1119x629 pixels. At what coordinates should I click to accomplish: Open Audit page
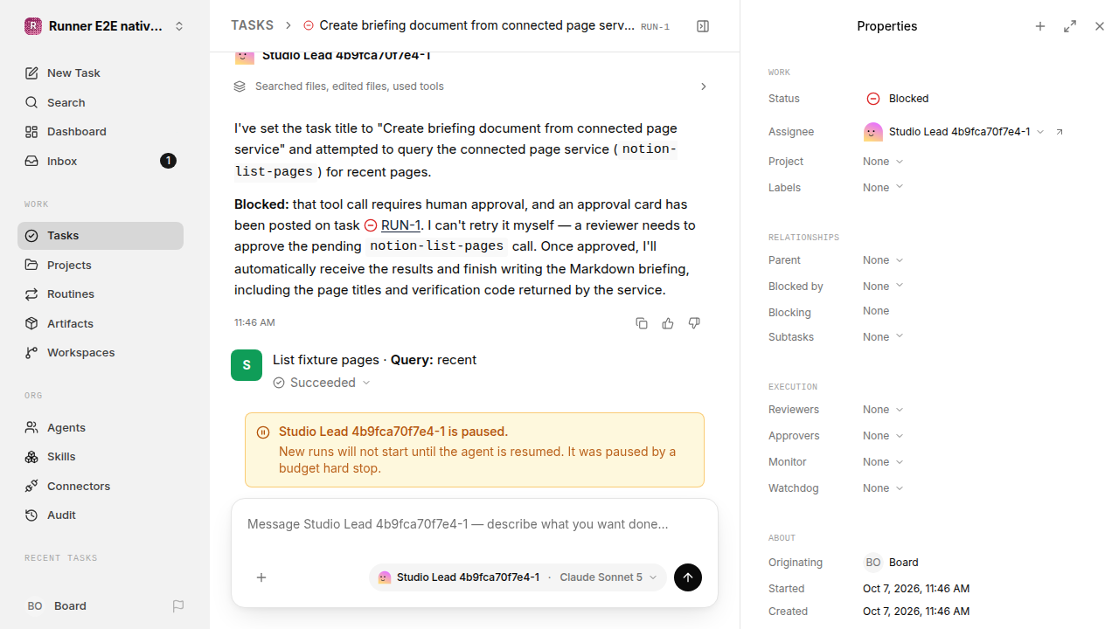[x=101, y=515]
